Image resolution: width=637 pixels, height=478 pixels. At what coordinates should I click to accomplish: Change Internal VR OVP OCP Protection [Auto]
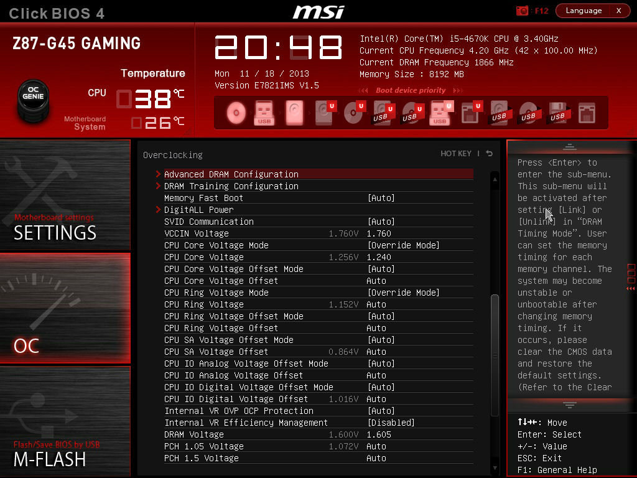tap(381, 411)
